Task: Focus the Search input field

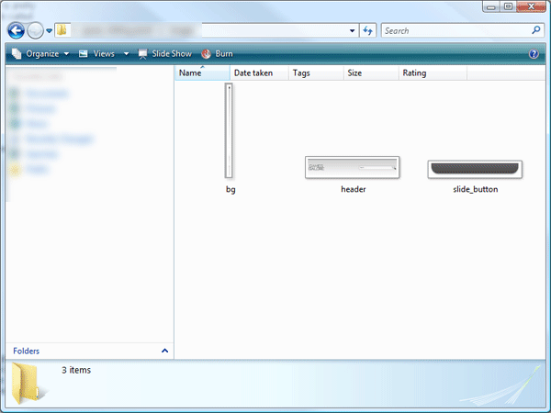Action: pos(456,30)
